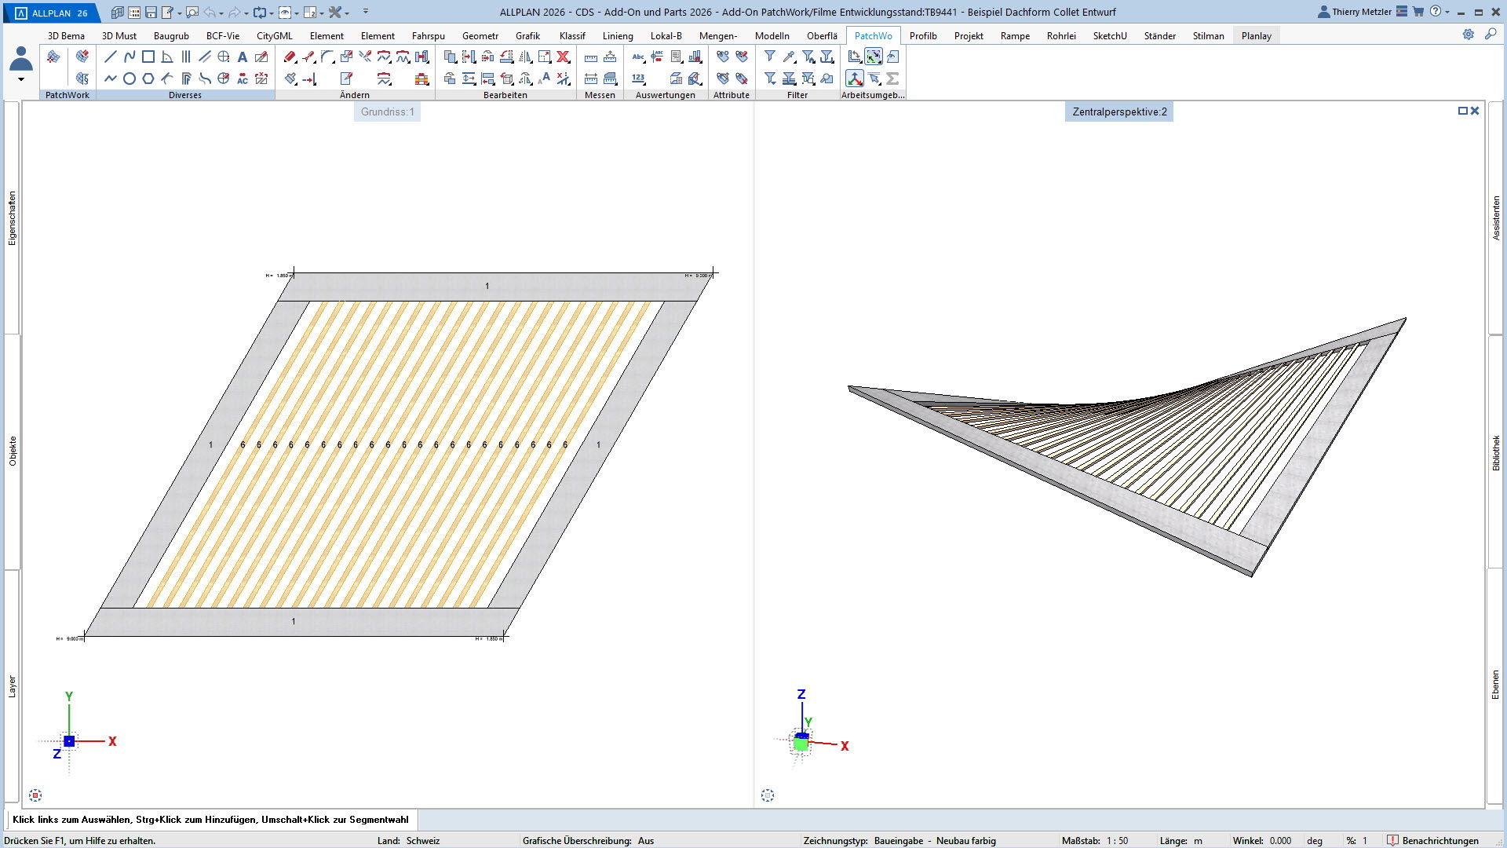Click the Sigma sum icon

click(892, 79)
